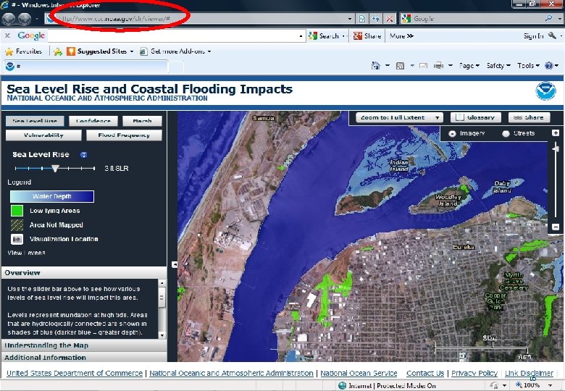Image resolution: width=565 pixels, height=391 pixels.
Task: Click the Visualization Location camera icon
Action: click(x=17, y=239)
